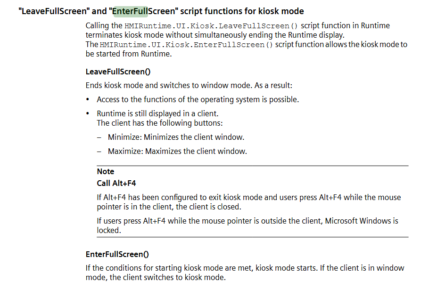Click "Runtime is still displayed in a client"
Image resolution: width=437 pixels, height=289 pixels.
[157, 113]
